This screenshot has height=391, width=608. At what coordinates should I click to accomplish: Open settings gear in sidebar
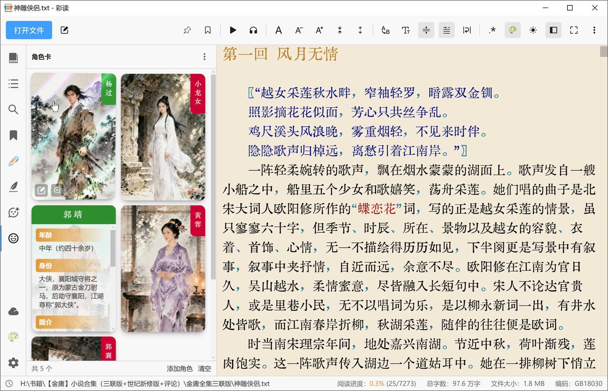[13, 363]
